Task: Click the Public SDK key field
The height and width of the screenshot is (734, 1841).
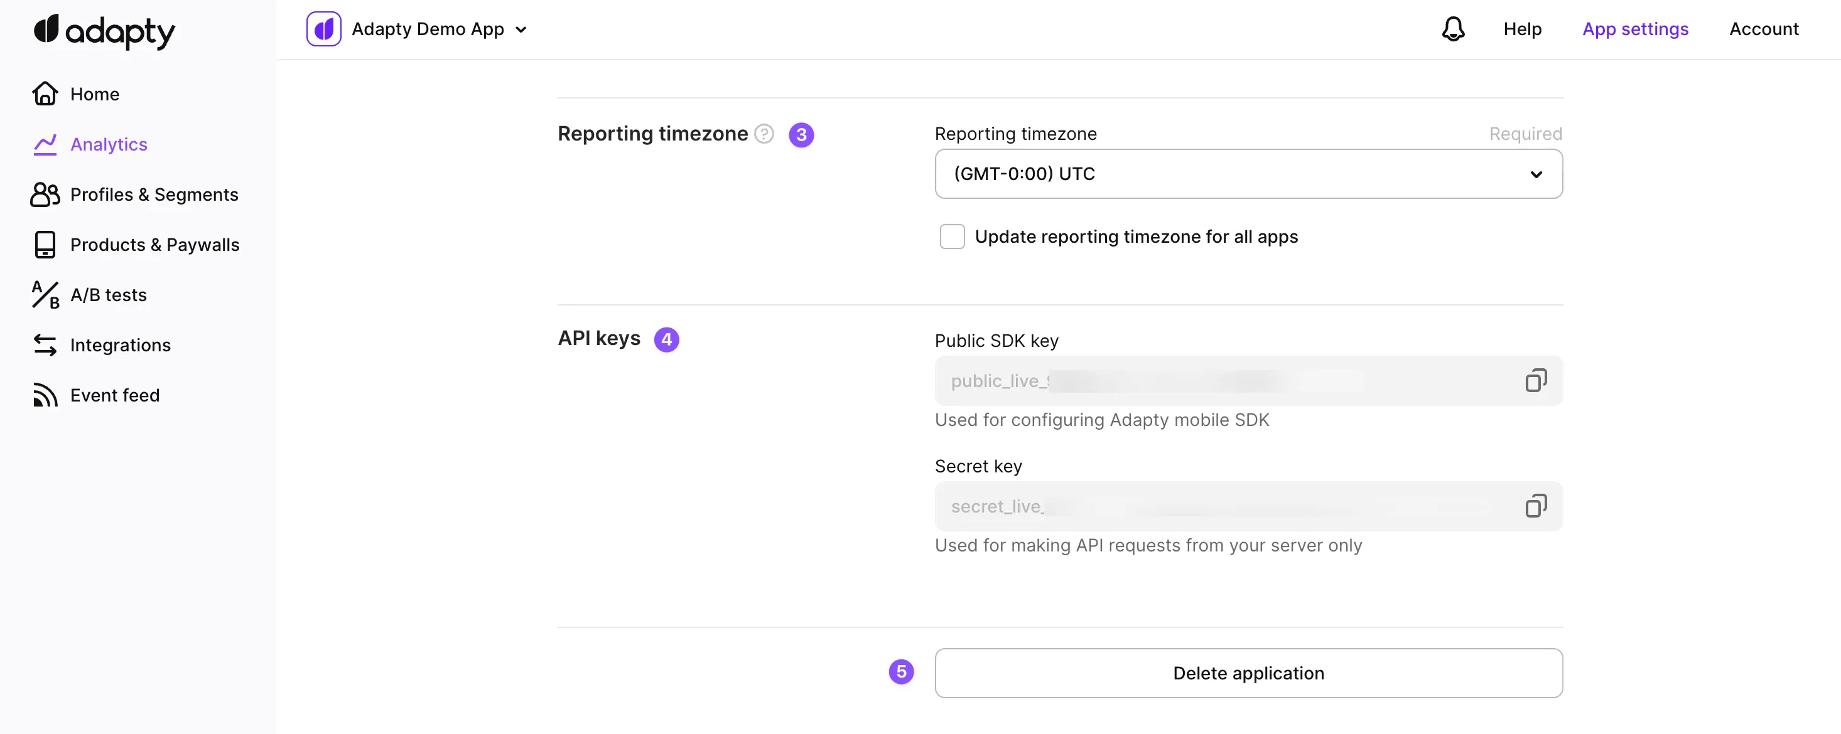Action: (x=1215, y=381)
